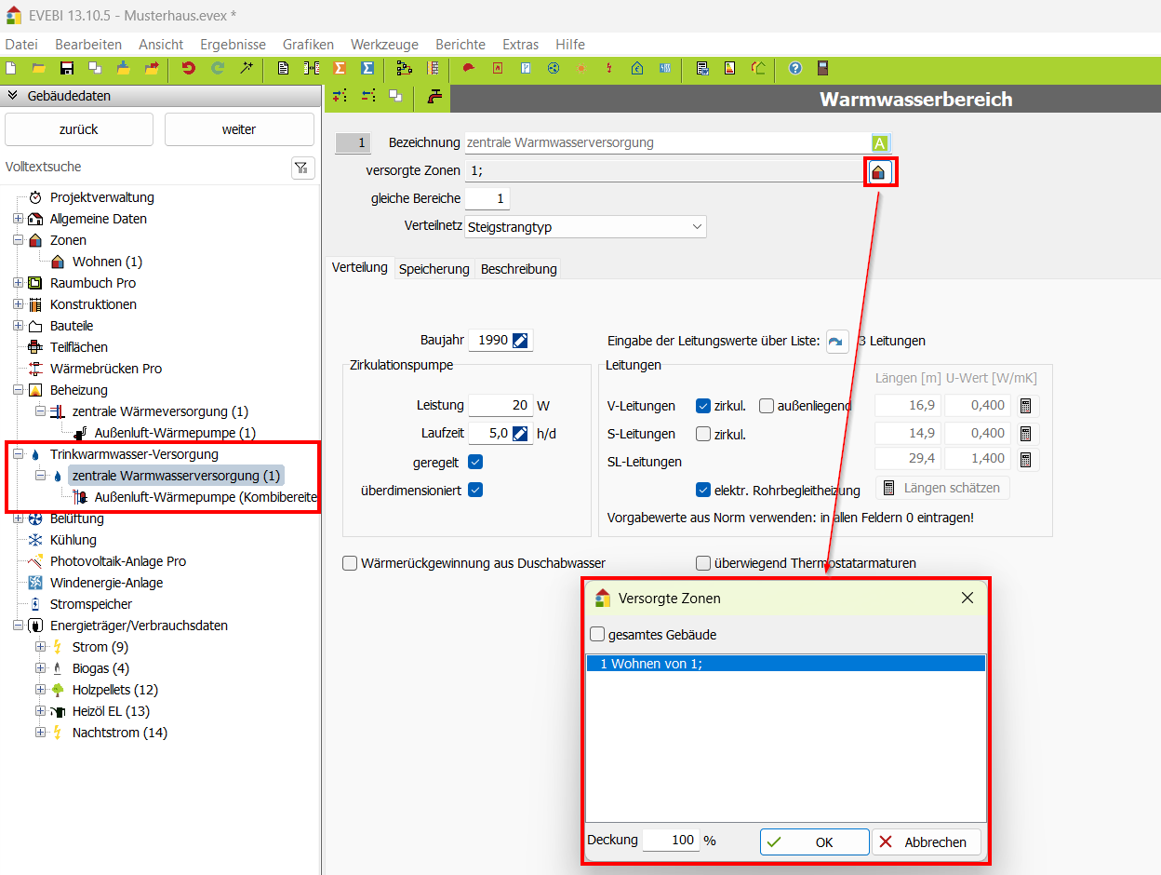Click the Leitungswerte list arrow icon

[837, 342]
